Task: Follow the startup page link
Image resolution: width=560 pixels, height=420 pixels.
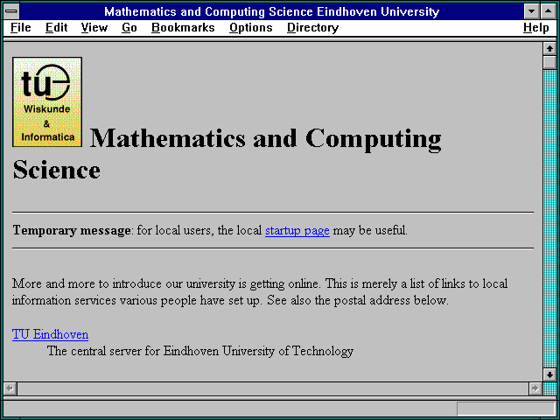Action: (297, 230)
